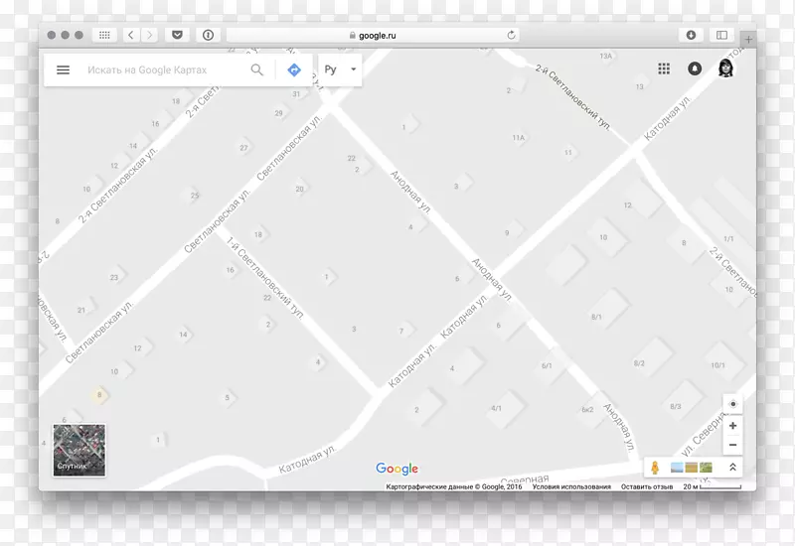
Task: Click the Оставить отзыв feedback link
Action: pos(647,487)
